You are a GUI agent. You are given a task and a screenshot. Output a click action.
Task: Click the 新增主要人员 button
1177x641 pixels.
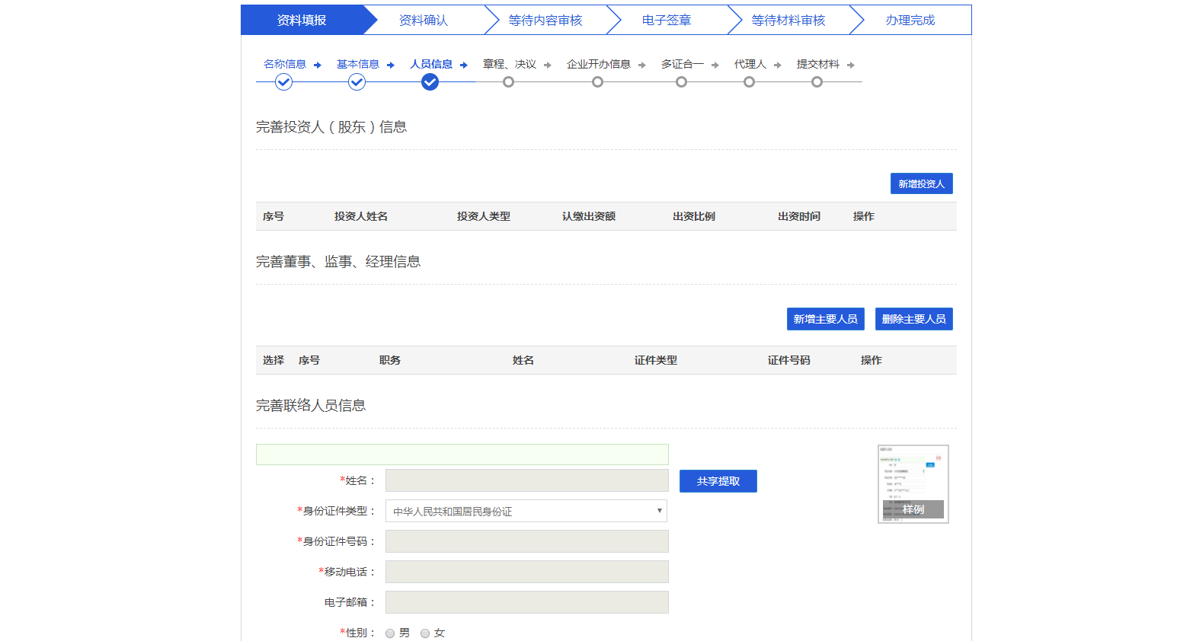pos(825,319)
